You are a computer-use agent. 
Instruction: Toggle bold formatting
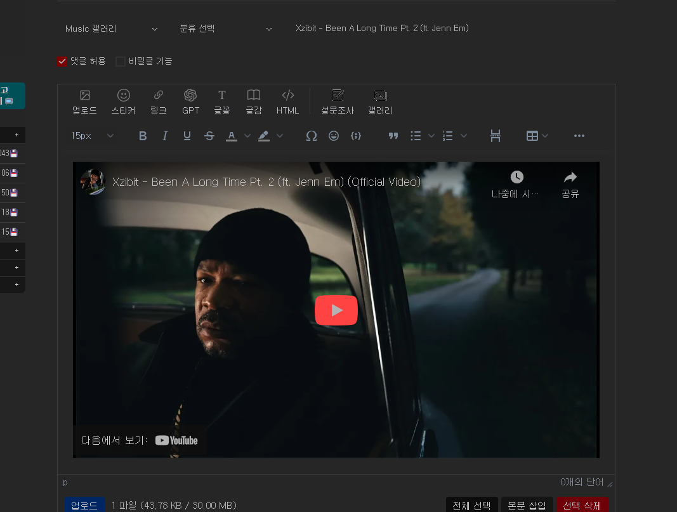[143, 136]
